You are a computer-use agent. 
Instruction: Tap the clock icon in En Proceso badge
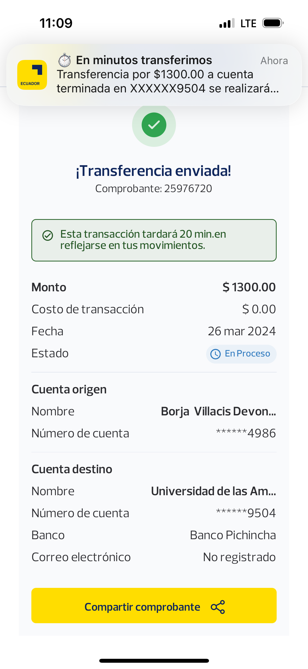pos(216,354)
